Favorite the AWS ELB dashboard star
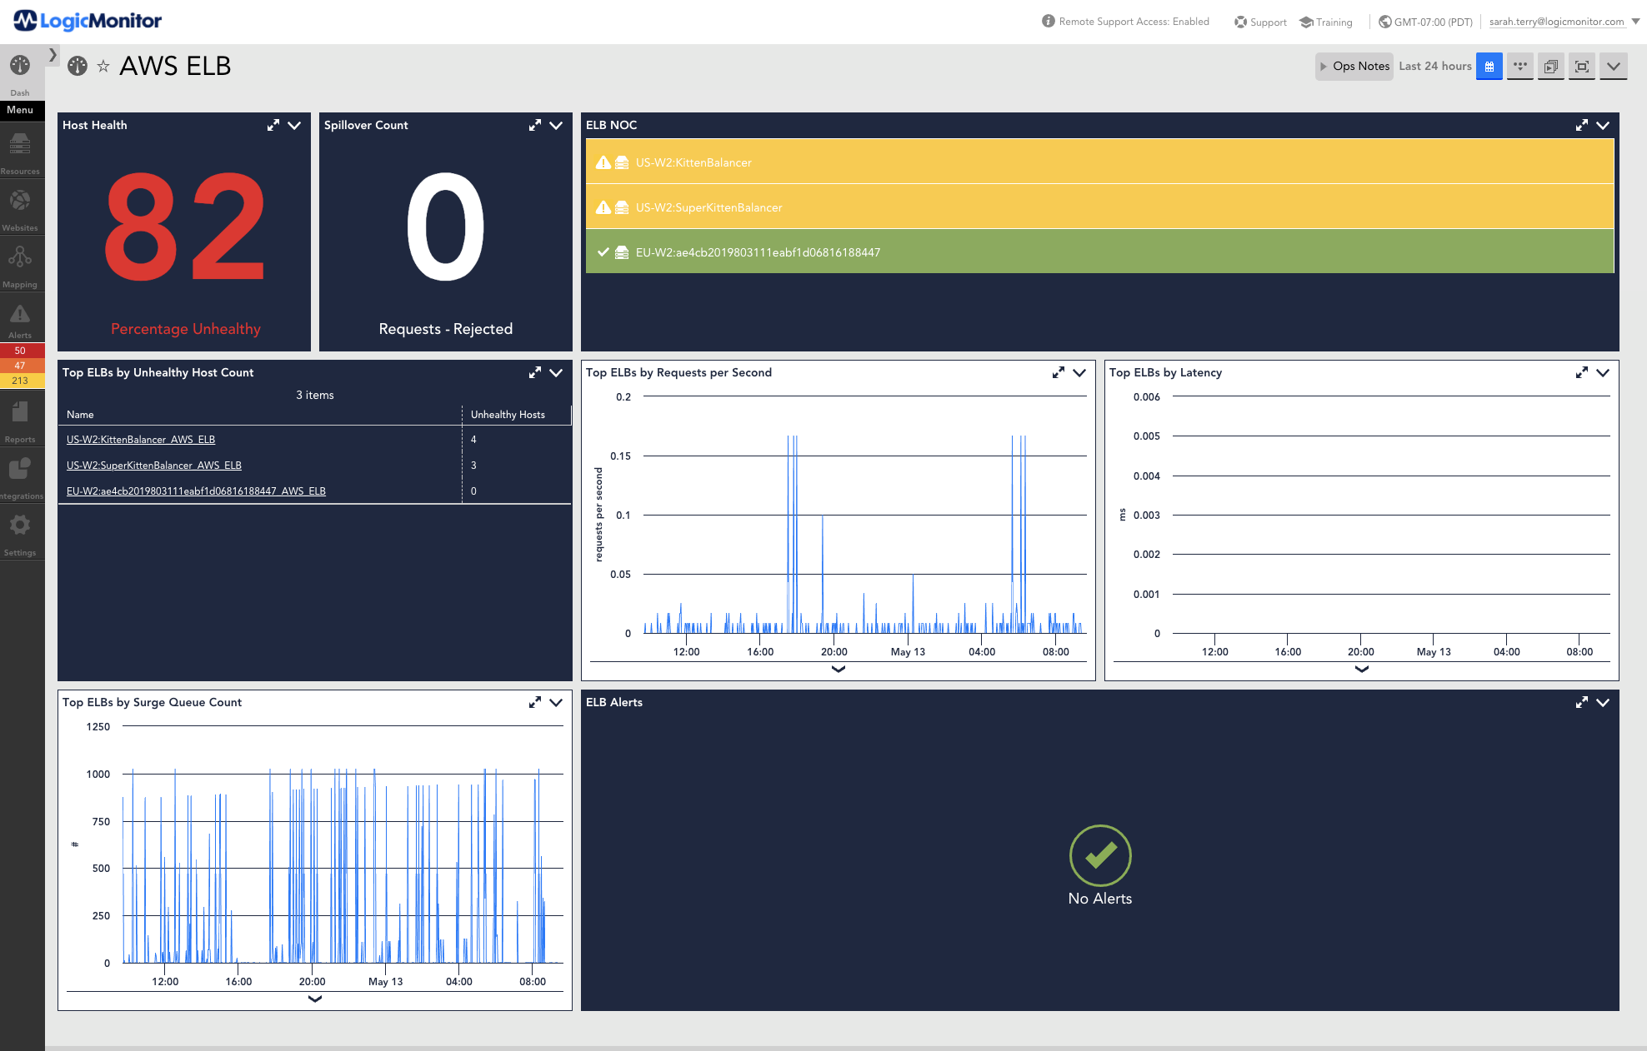 (103, 66)
